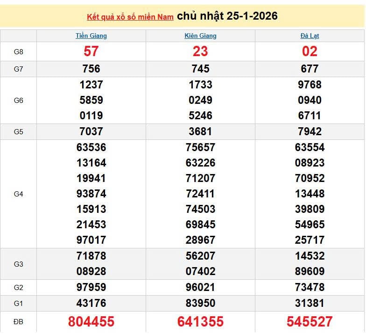The image size is (366, 334).
Task: Open the 'Kết quả xổ số miền Nam' link
Action: [x=130, y=17]
